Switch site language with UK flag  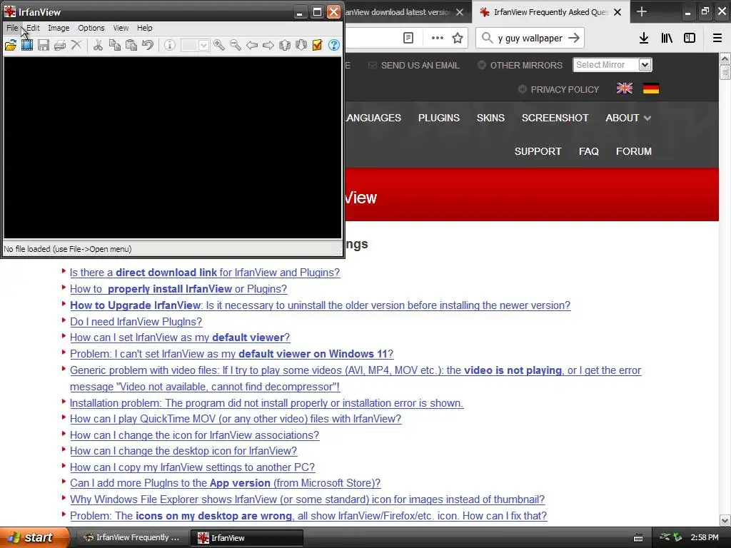click(625, 88)
